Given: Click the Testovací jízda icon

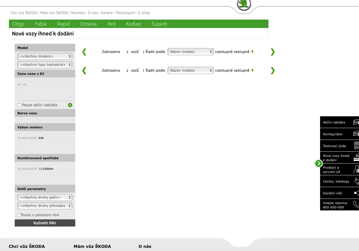Looking at the screenshot, I should tap(356, 146).
